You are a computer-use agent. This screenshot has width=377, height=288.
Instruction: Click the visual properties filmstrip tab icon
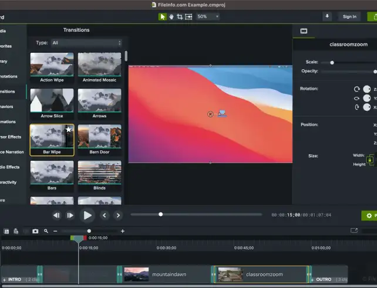coord(304,31)
